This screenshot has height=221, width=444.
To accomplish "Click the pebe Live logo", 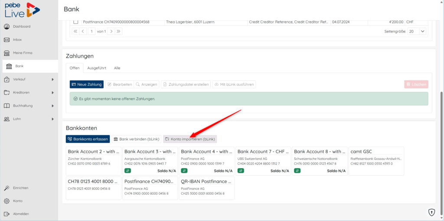I will [x=22, y=10].
